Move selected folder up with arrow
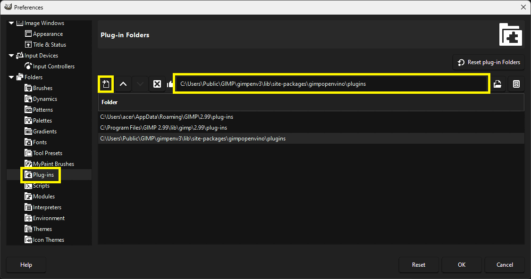This screenshot has width=531, height=279. pos(123,84)
